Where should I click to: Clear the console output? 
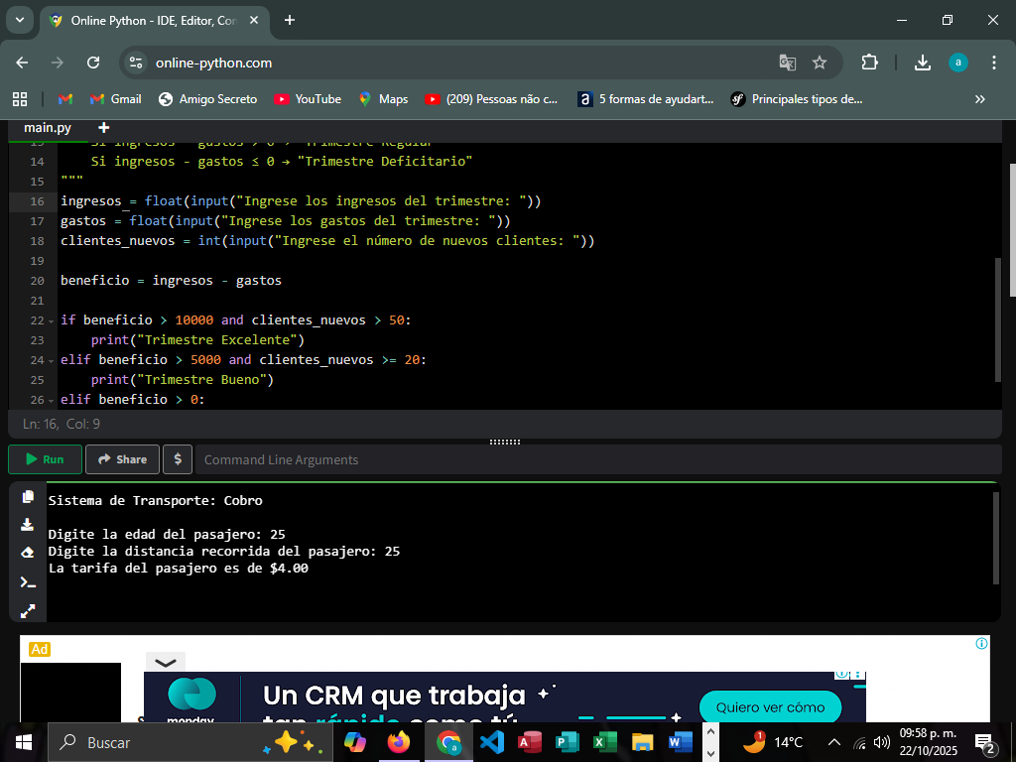click(x=27, y=552)
